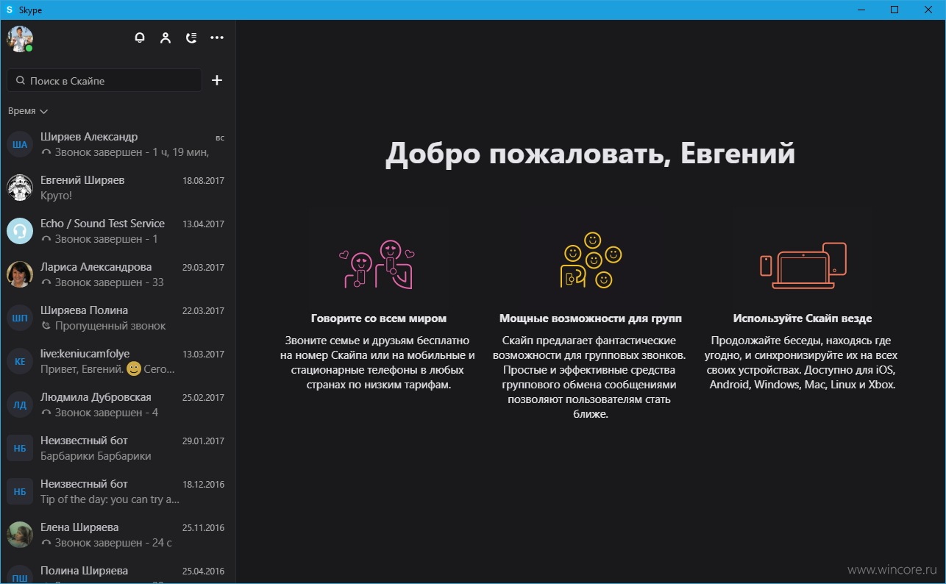The image size is (946, 584).
Task: Expand the Время sort dropdown
Action: (x=28, y=111)
